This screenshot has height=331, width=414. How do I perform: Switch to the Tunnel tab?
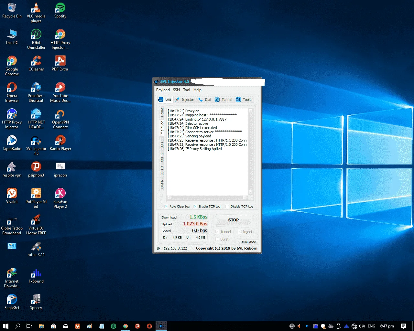pos(223,100)
